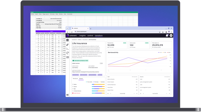Image resolution: width=201 pixels, height=112 pixels.
Task: Click the Insurance breadcrumb link
Action: [85, 40]
